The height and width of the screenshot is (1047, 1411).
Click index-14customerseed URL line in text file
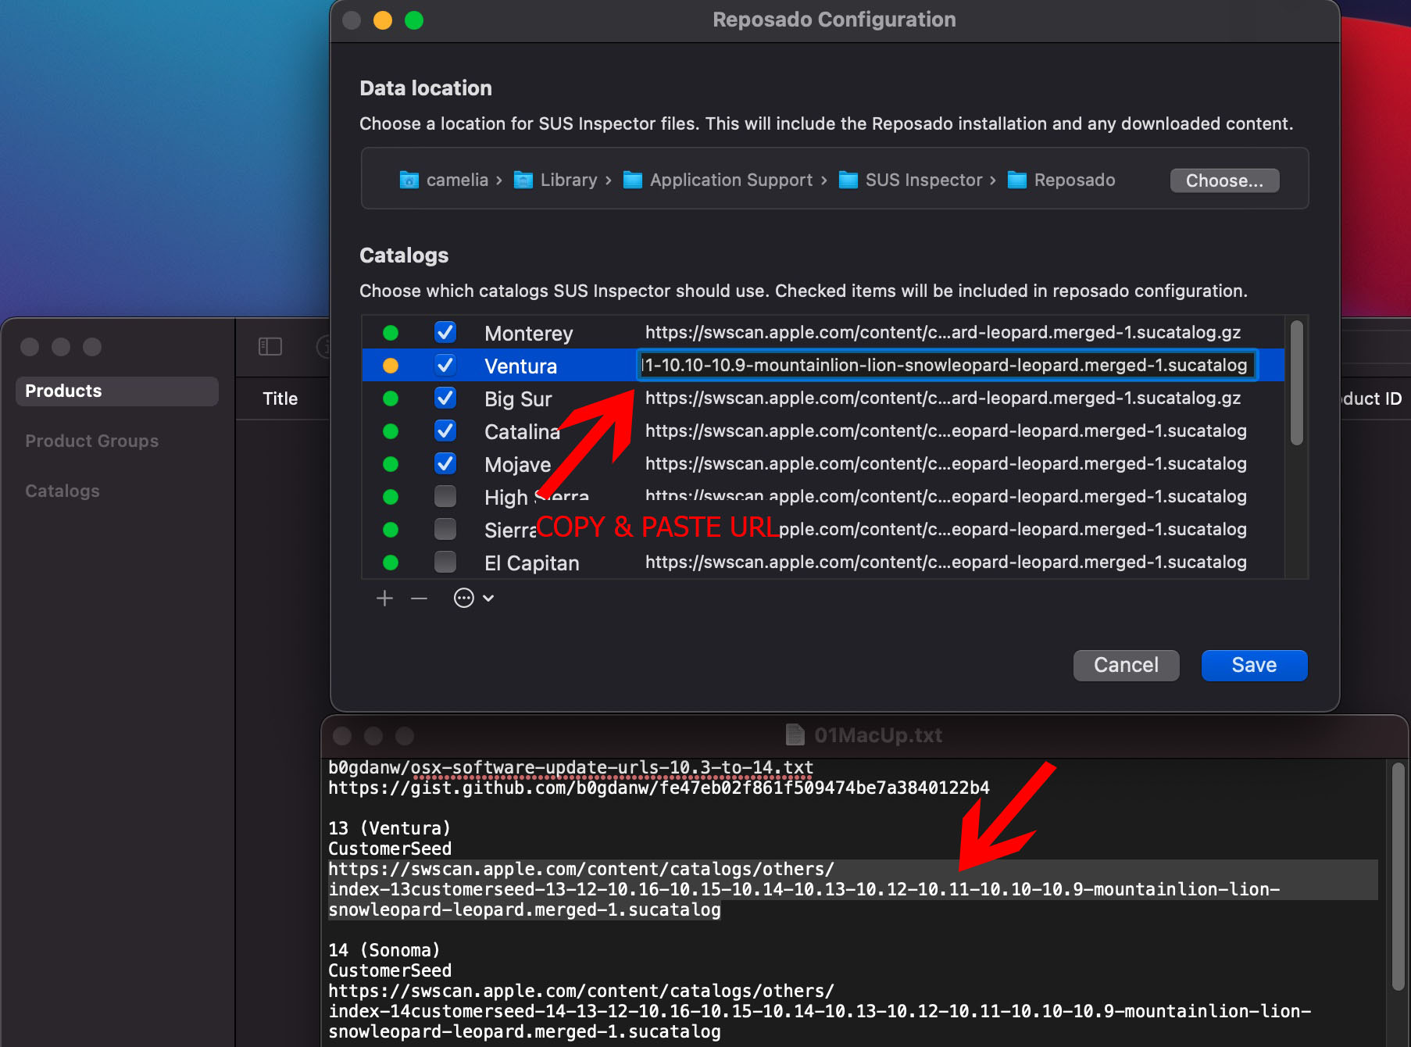(820, 1012)
